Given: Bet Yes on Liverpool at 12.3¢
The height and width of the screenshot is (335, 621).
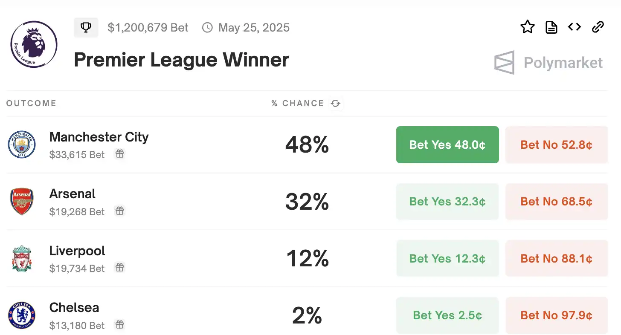Looking at the screenshot, I should [x=447, y=258].
